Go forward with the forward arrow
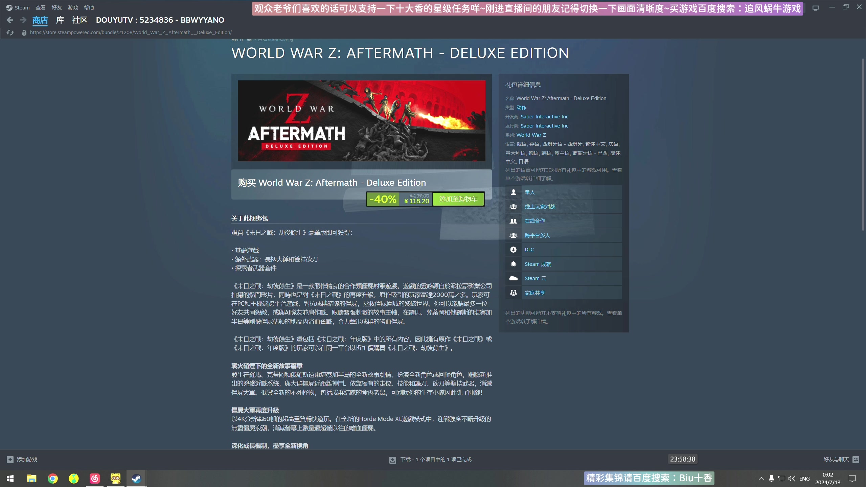This screenshot has height=487, width=866. coord(23,20)
